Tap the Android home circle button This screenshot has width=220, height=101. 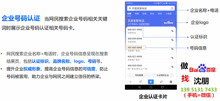[151, 87]
